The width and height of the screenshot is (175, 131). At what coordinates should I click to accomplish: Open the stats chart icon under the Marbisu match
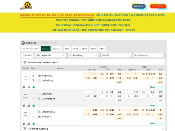tap(29, 87)
